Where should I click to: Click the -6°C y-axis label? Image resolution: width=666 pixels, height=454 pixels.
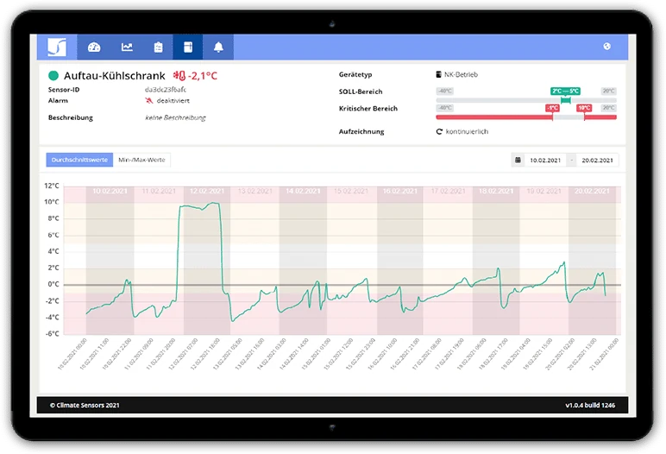[x=53, y=334]
